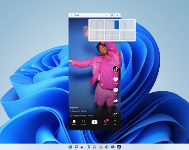Snap window to left half of two-column layout
This screenshot has width=189, height=150.
93,25
